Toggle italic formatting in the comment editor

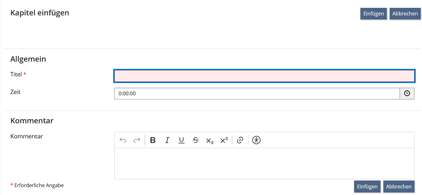tap(167, 140)
